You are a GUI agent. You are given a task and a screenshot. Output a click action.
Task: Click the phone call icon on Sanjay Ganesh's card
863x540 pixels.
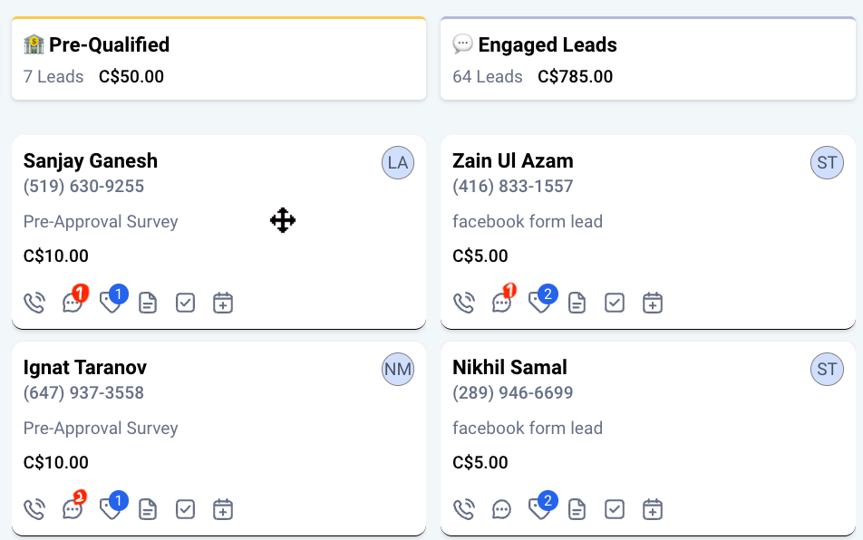34,303
